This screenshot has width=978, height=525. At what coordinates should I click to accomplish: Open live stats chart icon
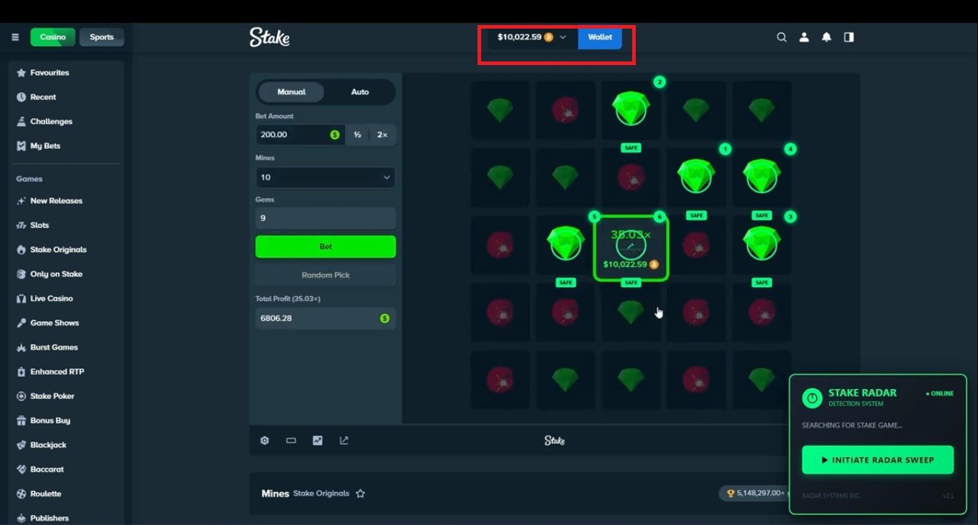pyautogui.click(x=317, y=441)
